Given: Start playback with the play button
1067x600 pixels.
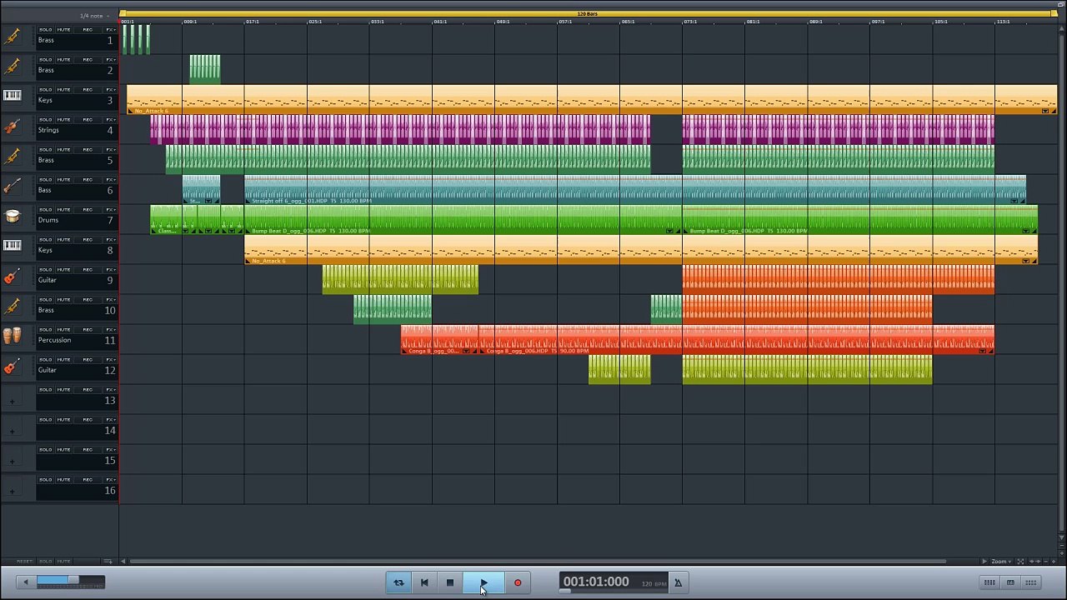Looking at the screenshot, I should coord(483,582).
